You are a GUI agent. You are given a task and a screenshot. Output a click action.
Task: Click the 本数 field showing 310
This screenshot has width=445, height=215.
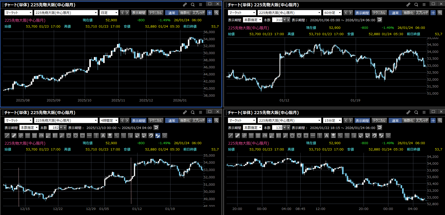277,20
